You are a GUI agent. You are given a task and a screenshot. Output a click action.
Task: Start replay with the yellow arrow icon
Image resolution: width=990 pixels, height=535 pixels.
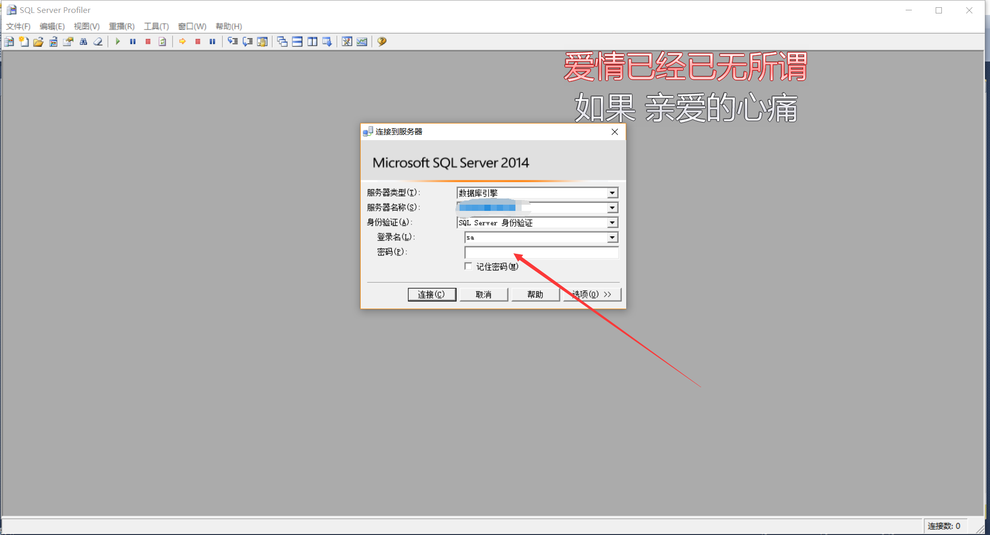pyautogui.click(x=183, y=42)
